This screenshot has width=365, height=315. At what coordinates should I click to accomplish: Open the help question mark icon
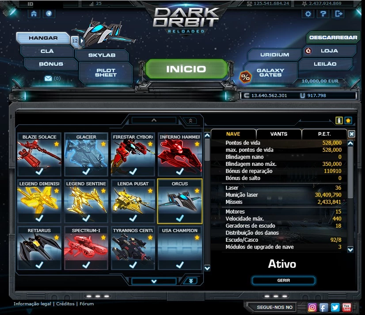pyautogui.click(x=323, y=14)
